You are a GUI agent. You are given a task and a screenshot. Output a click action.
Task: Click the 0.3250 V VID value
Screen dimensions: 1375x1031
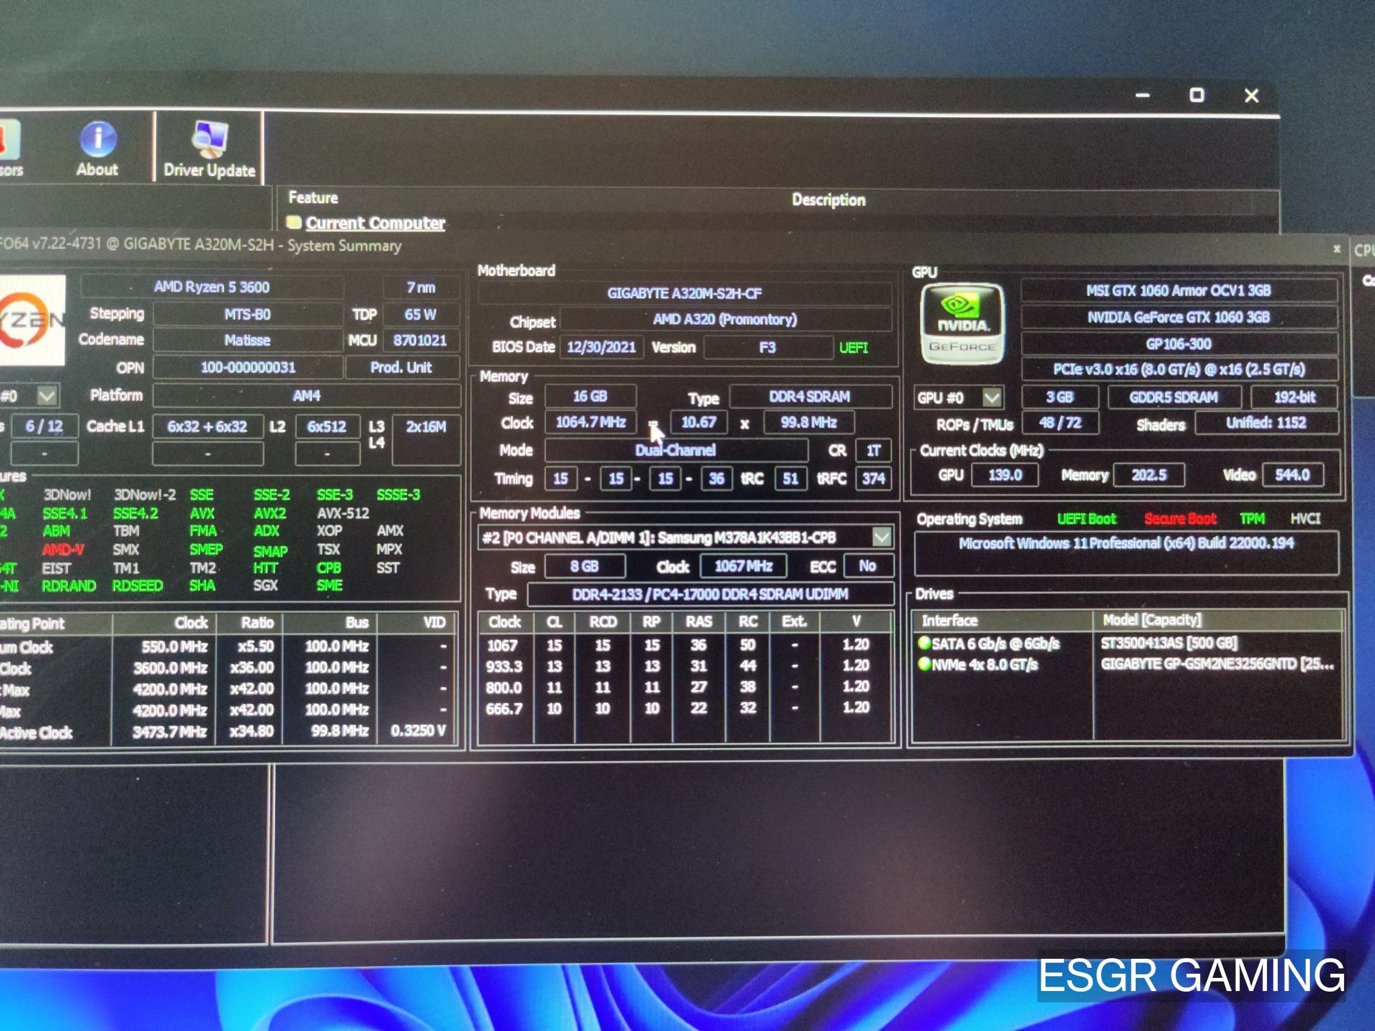418,731
